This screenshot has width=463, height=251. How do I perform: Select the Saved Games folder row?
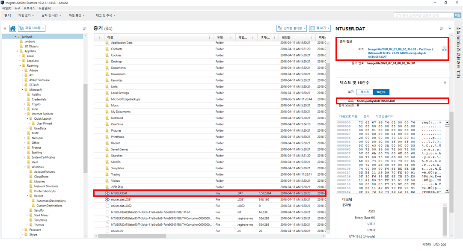(x=210, y=149)
